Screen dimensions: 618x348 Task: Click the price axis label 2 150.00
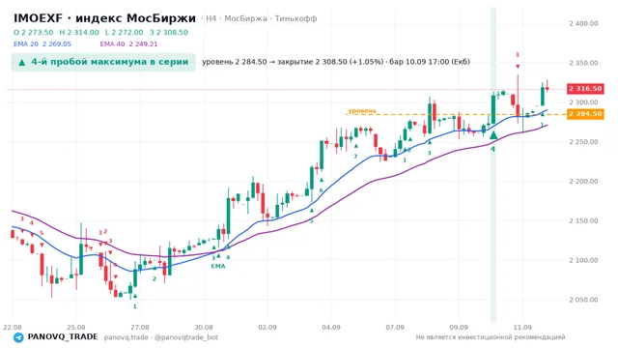coord(583,220)
